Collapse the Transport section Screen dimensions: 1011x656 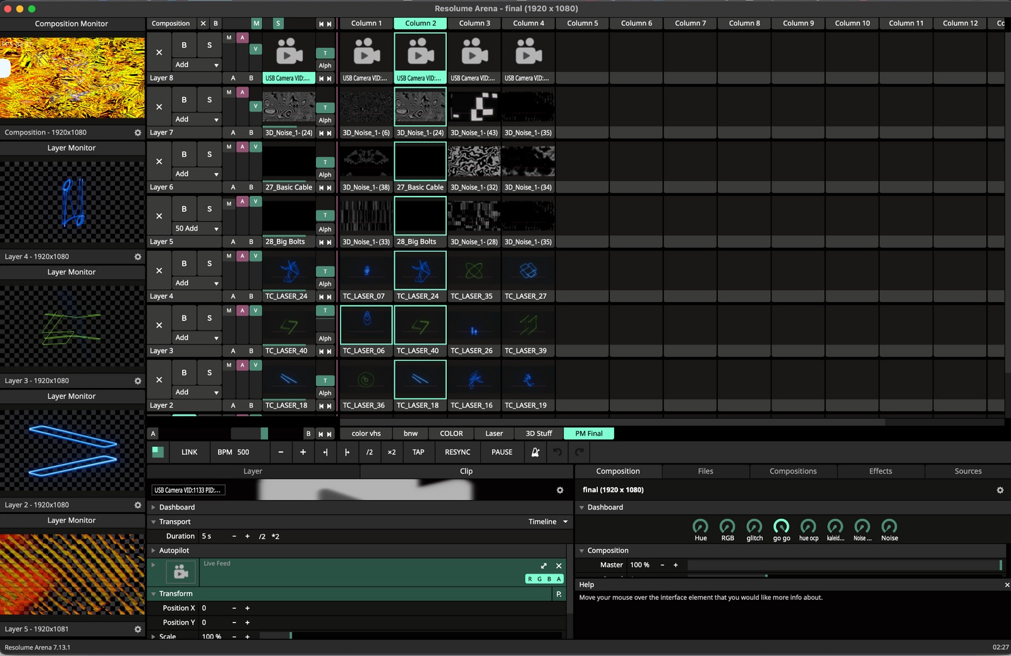click(x=154, y=522)
